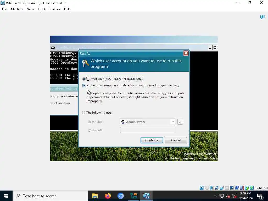Select The following user radio button
Image resolution: width=268 pixels, height=201 pixels.
pyautogui.click(x=83, y=113)
